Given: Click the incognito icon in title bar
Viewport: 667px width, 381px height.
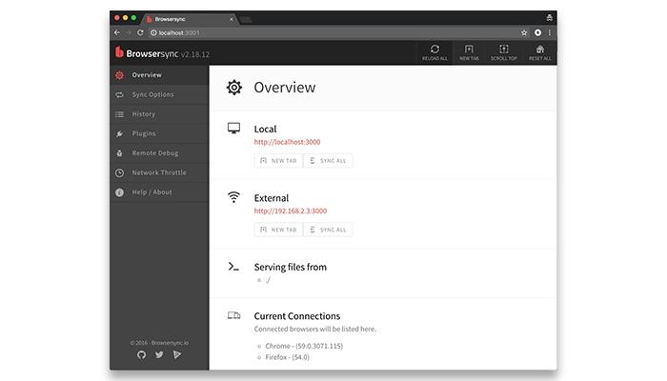Looking at the screenshot, I should [549, 18].
